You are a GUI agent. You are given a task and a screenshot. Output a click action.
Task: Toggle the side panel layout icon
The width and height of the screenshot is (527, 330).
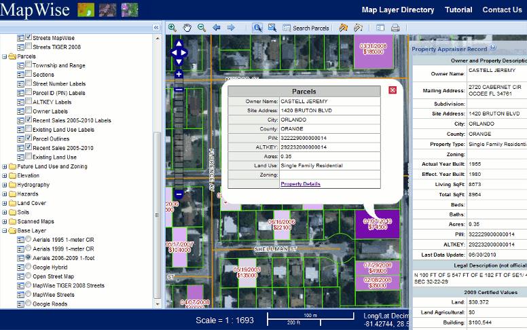click(380, 28)
